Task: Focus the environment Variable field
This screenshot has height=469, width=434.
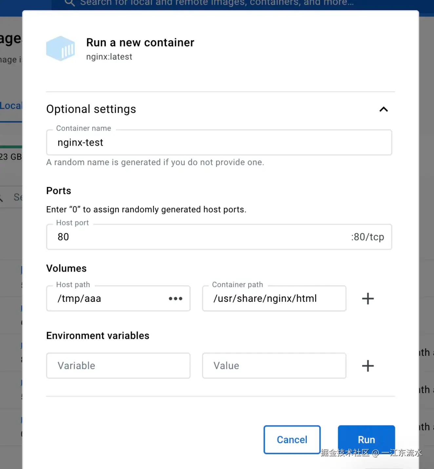Action: (118, 366)
